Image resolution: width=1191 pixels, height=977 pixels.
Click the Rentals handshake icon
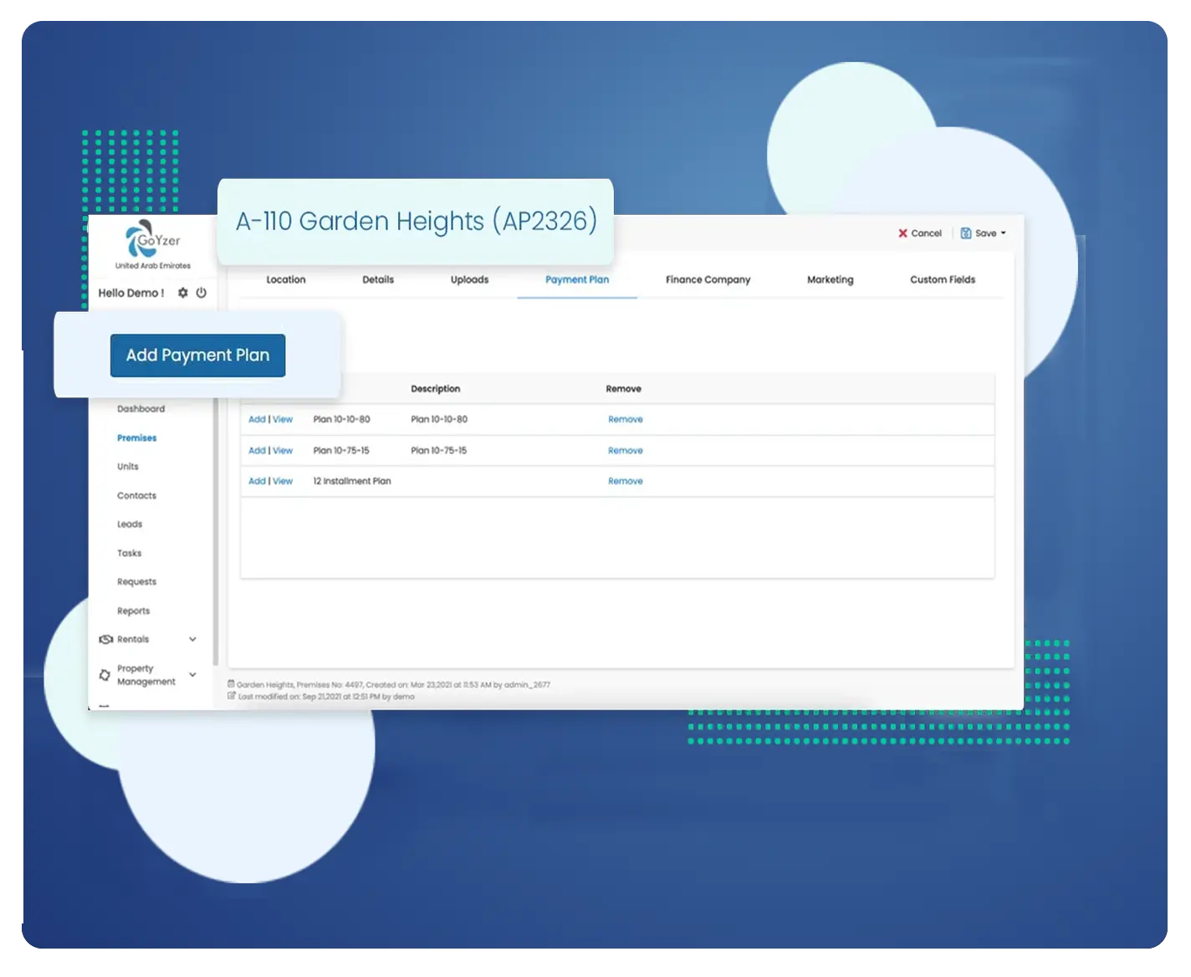pyautogui.click(x=105, y=639)
